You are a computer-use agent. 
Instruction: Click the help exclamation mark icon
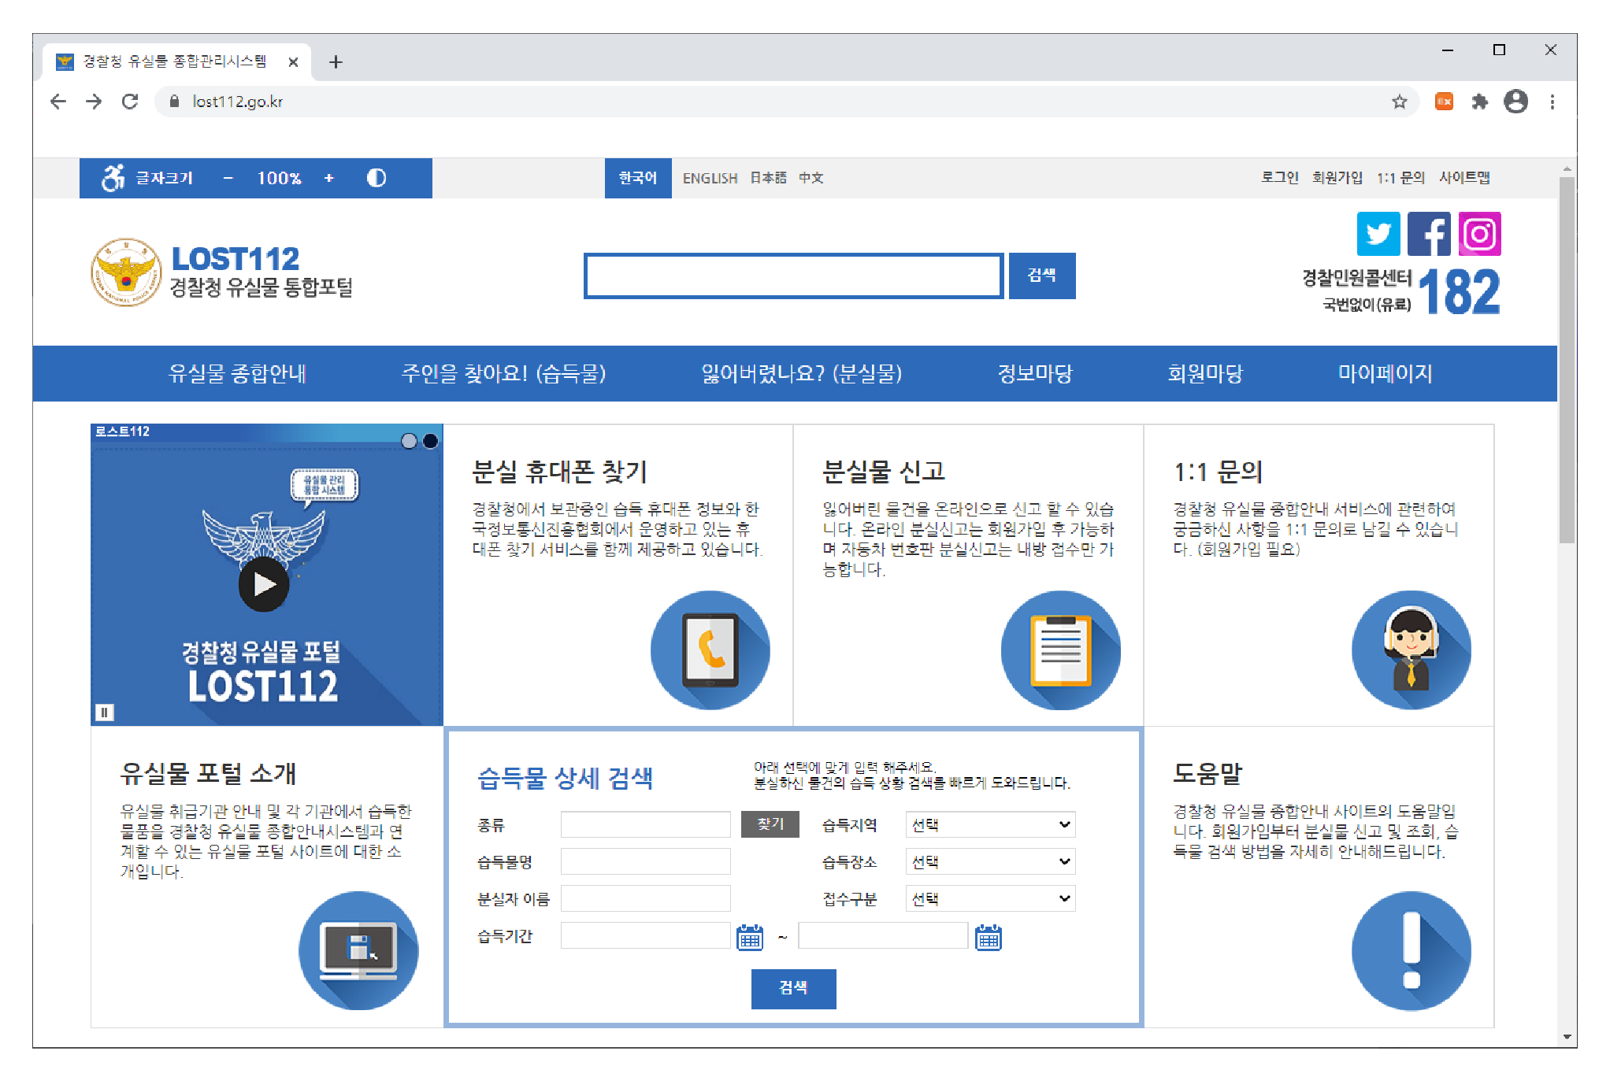1411,950
